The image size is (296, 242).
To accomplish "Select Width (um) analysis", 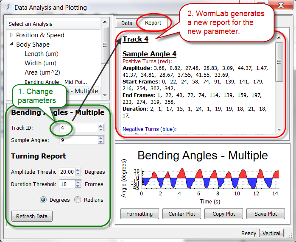I will [40, 63].
